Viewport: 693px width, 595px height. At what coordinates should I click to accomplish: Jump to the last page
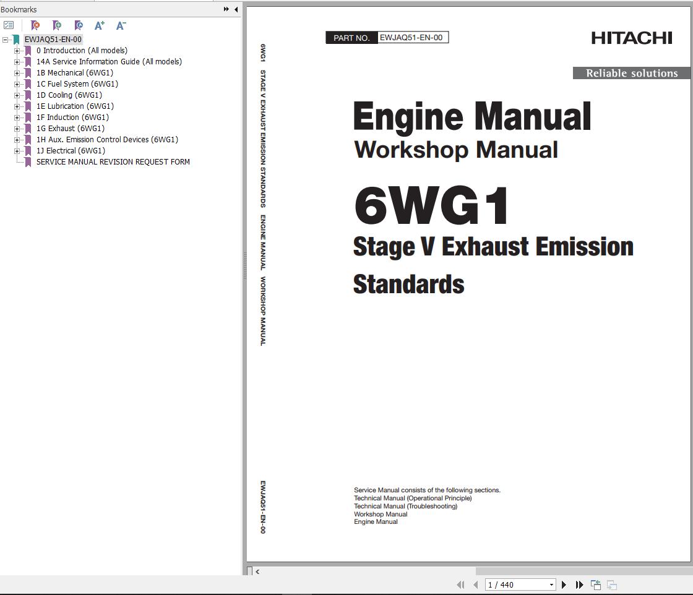click(x=579, y=585)
